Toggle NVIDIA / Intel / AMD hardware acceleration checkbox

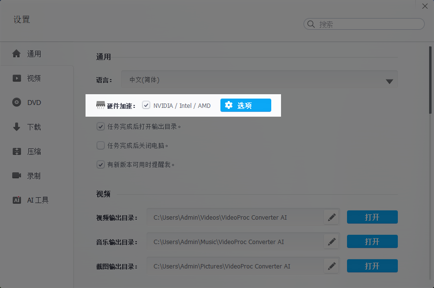coord(146,105)
